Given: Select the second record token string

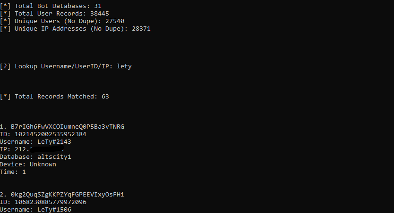Looking at the screenshot, I should (x=68, y=195).
